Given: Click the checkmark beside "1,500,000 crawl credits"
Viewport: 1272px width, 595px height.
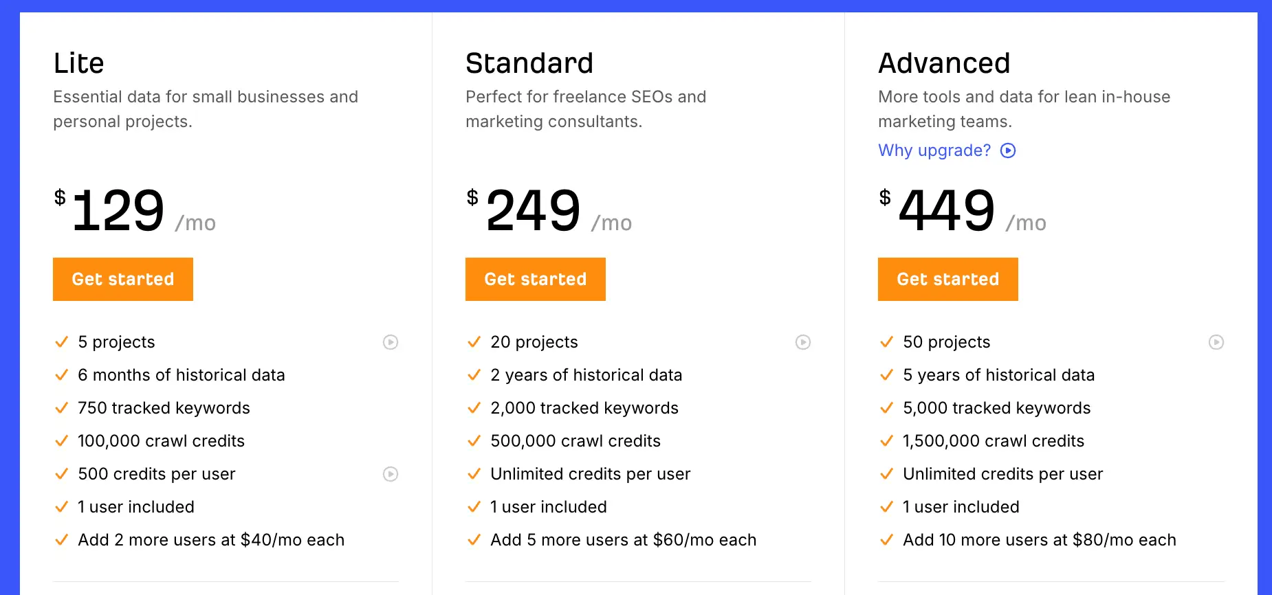Looking at the screenshot, I should coord(886,440).
